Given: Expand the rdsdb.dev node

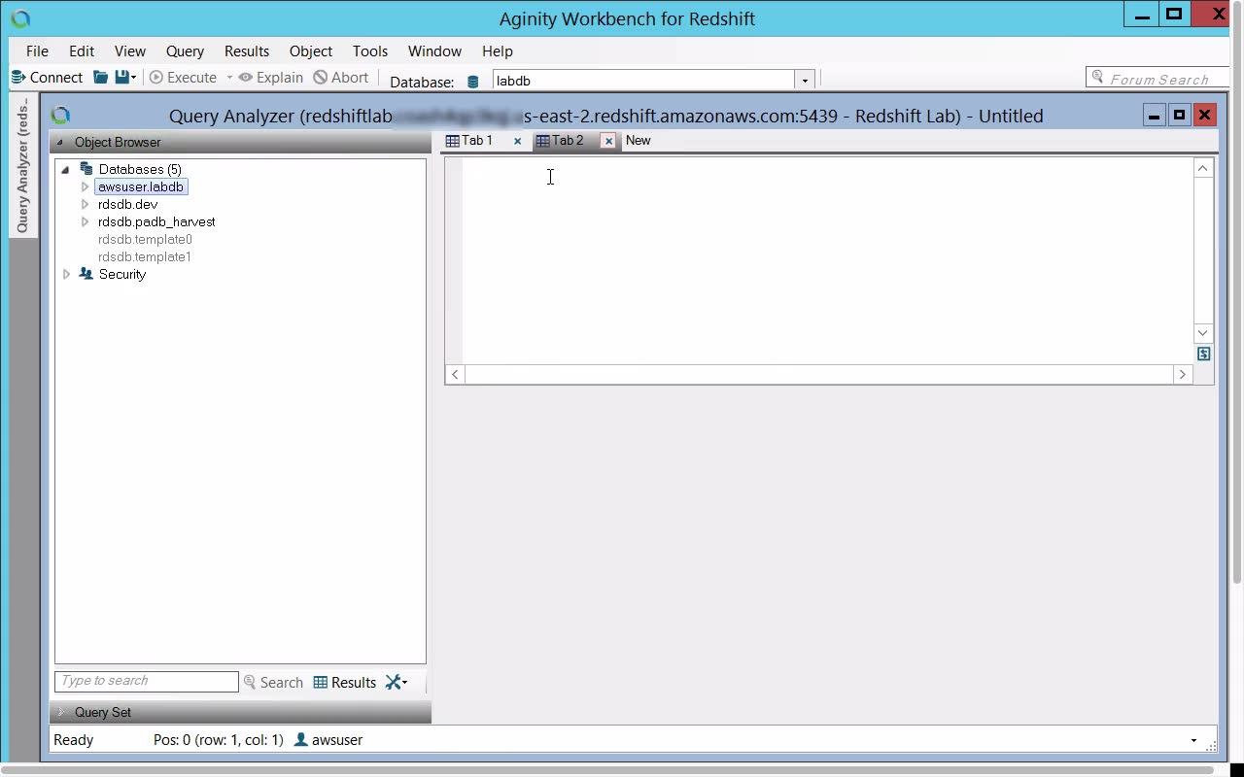Looking at the screenshot, I should coord(86,204).
